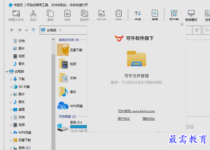The width and height of the screenshot is (210, 150).
Task: Click the Move To toolbar icon
Action: click(102, 13)
